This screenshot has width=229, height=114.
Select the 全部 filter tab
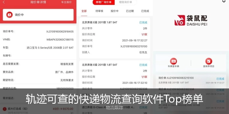tap(84, 11)
